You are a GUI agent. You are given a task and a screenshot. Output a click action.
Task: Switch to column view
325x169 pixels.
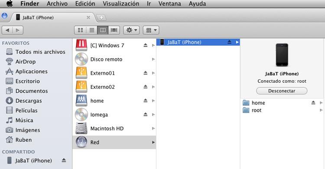tap(103, 30)
